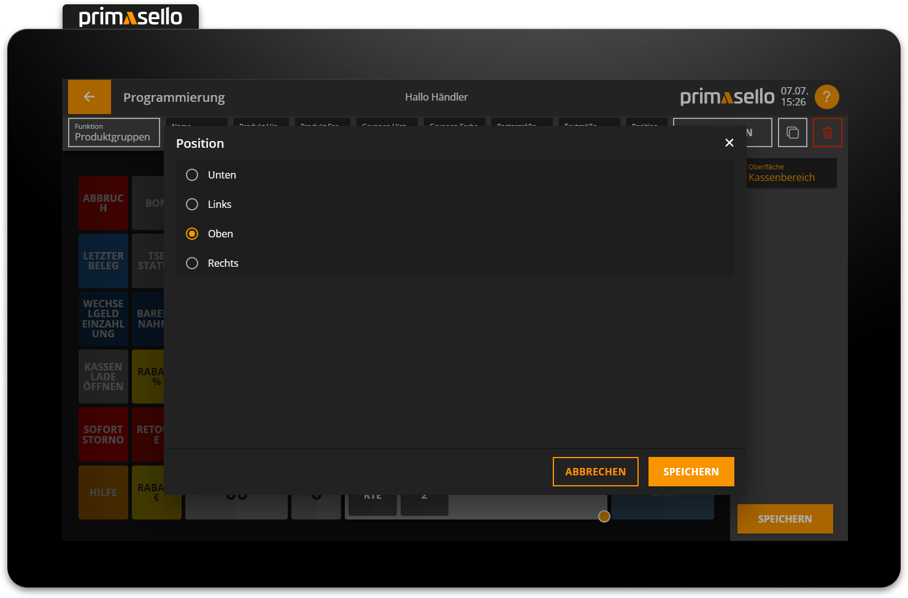Screen dimensions: 908x598
Task: Open help via the question mark icon
Action: click(x=826, y=96)
